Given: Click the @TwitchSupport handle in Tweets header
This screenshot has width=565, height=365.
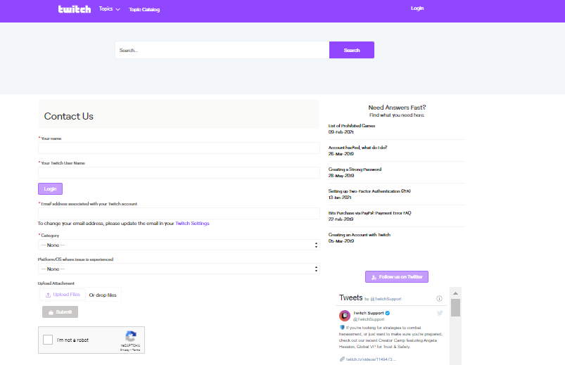Looking at the screenshot, I should pyautogui.click(x=386, y=299).
